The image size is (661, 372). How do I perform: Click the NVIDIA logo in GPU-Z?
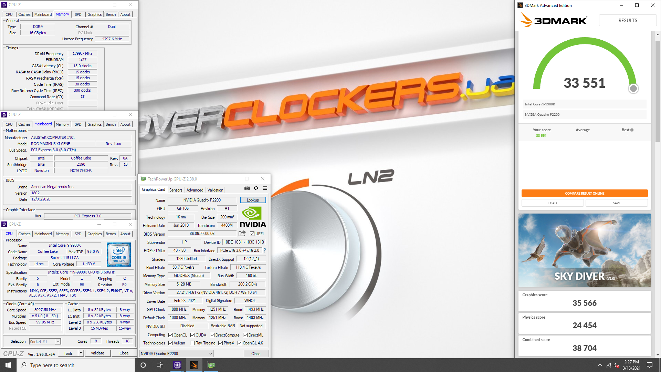tap(253, 217)
